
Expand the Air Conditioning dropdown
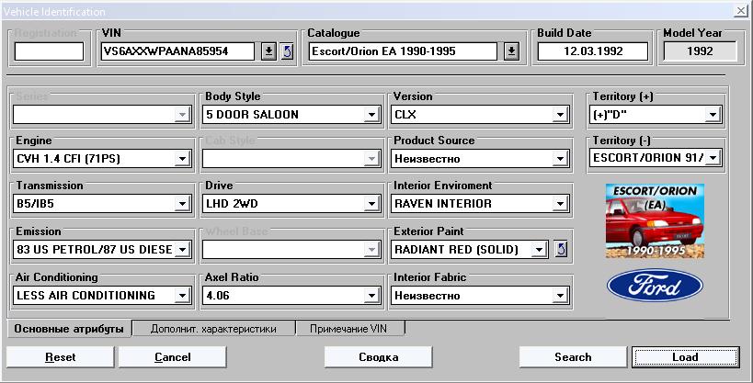[x=183, y=296]
